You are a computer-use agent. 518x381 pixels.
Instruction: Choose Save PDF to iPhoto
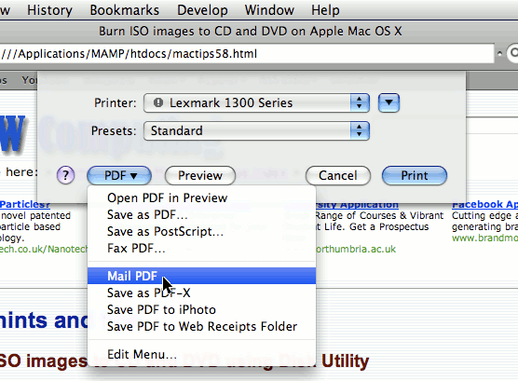click(201, 309)
